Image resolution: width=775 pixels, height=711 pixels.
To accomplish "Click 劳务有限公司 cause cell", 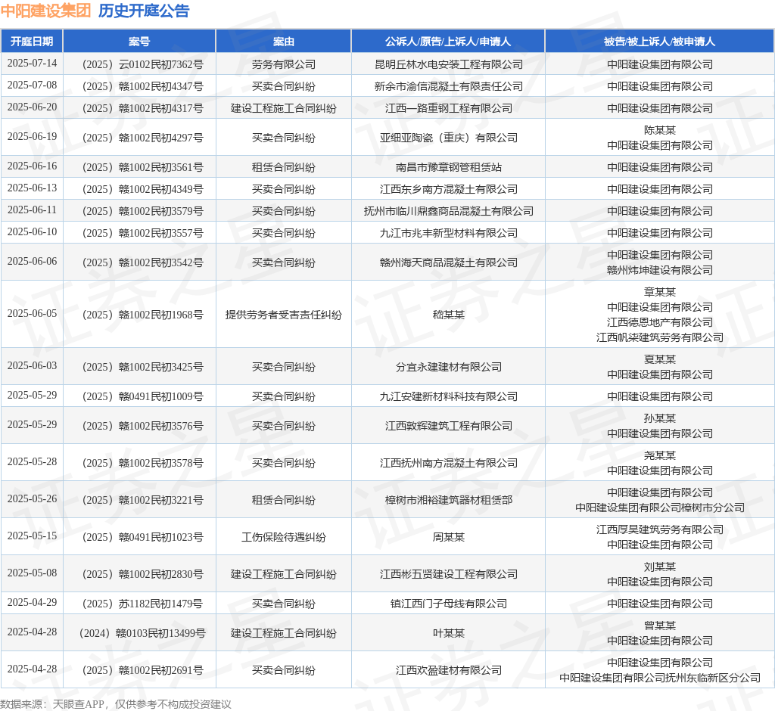I will point(284,64).
